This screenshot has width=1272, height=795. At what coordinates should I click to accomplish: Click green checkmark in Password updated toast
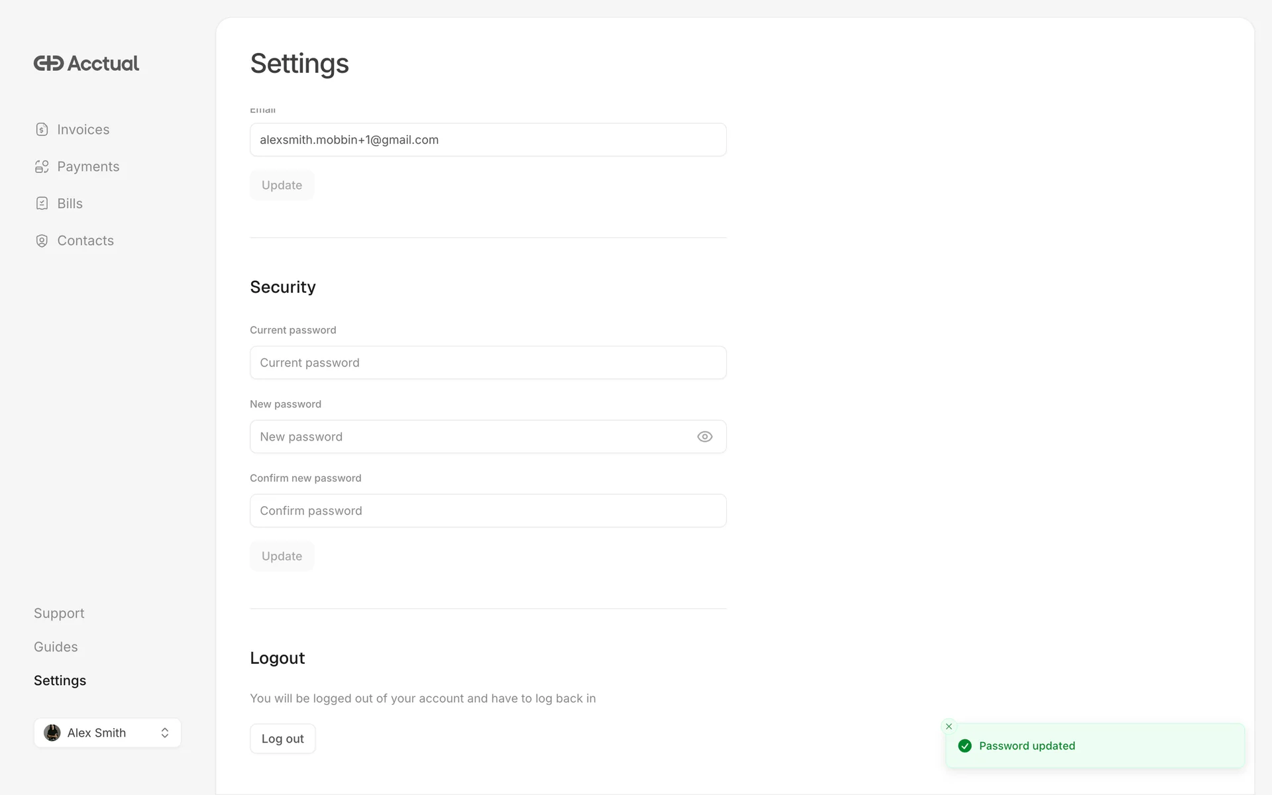pyautogui.click(x=965, y=746)
